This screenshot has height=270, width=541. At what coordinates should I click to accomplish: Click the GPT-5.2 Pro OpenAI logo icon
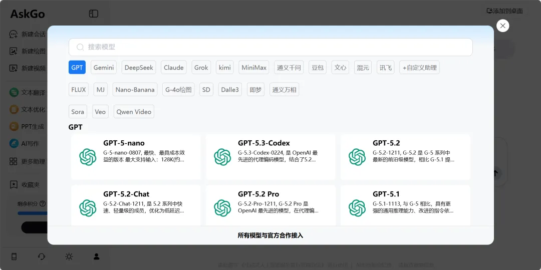coord(222,208)
